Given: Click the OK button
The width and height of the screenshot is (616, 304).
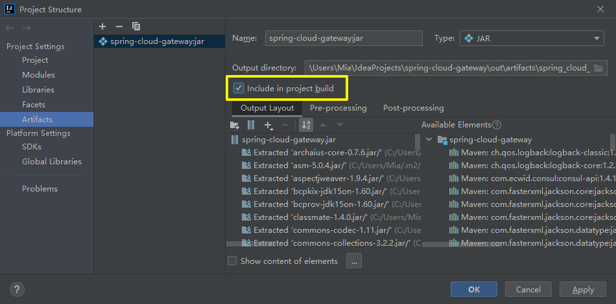Looking at the screenshot, I should pyautogui.click(x=474, y=290).
